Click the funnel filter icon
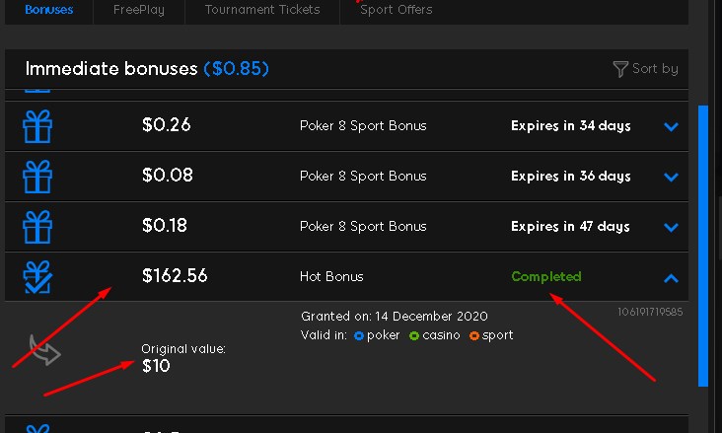The height and width of the screenshot is (433, 722). pyautogui.click(x=620, y=69)
